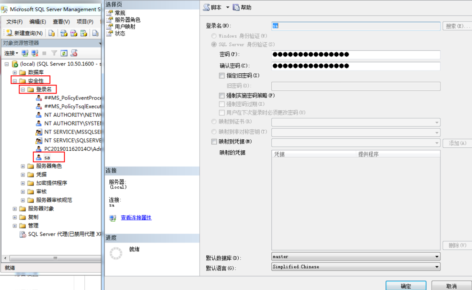Image resolution: width=472 pixels, height=290 pixels.
Task: Select 映射到非对称密钥 radio button
Action: point(214,132)
